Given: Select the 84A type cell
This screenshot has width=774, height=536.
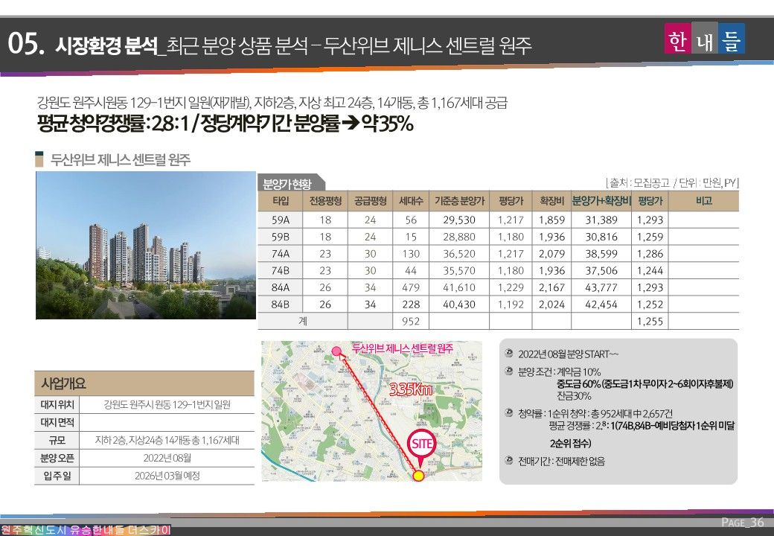Looking at the screenshot, I should (x=281, y=287).
